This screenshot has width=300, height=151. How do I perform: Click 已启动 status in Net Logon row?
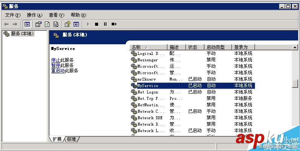[195, 92]
